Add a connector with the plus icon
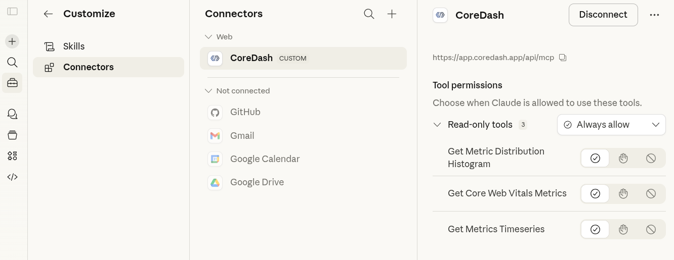Viewport: 674px width, 260px height. click(x=392, y=14)
